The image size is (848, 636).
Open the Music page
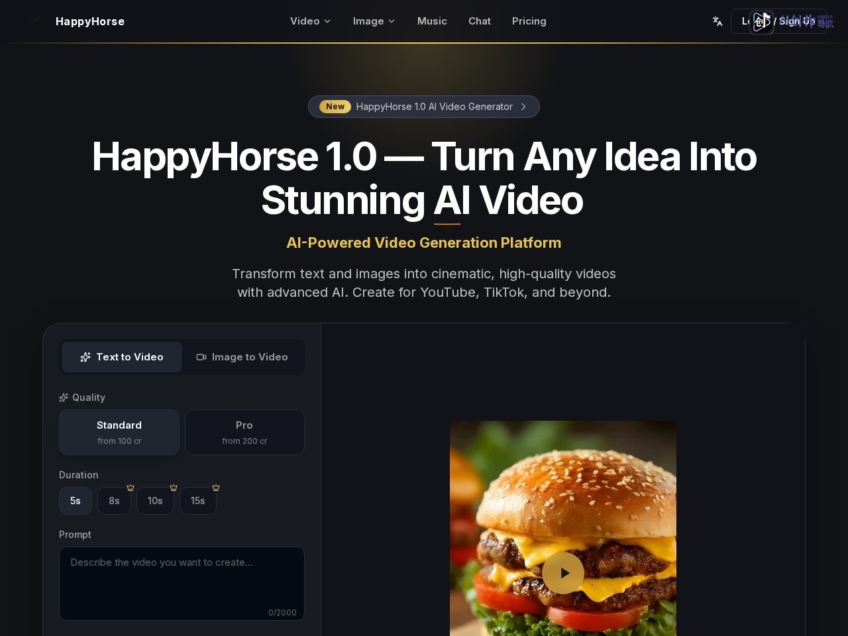(x=432, y=21)
